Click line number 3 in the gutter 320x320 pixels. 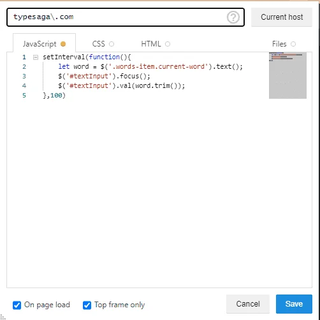(x=24, y=76)
